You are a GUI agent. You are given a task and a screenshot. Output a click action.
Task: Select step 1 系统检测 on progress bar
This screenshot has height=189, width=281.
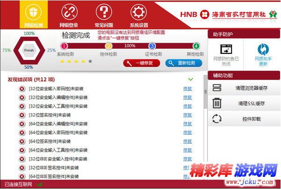(x=64, y=46)
